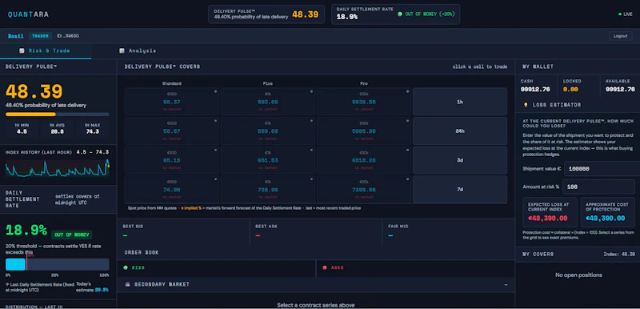Click status dot on the 65.15 cover cell
Image resolution: width=640 pixels, height=309 pixels.
click(215, 150)
